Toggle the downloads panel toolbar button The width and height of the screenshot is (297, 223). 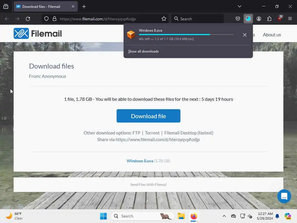pyautogui.click(x=248, y=19)
